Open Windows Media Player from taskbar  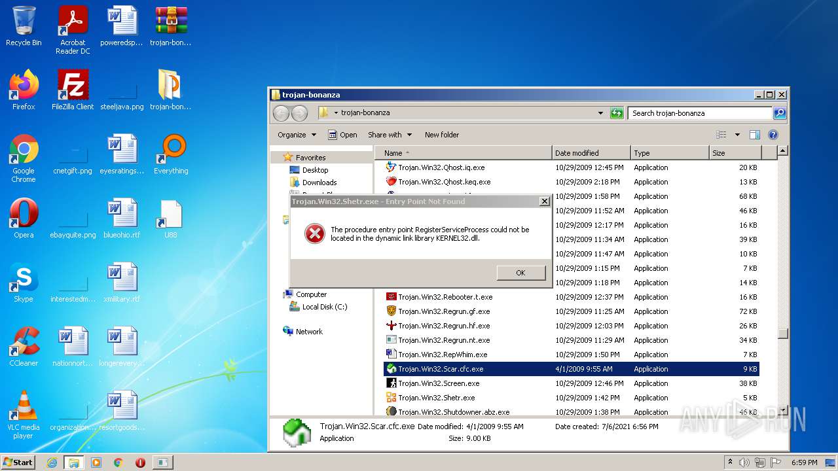(96, 462)
